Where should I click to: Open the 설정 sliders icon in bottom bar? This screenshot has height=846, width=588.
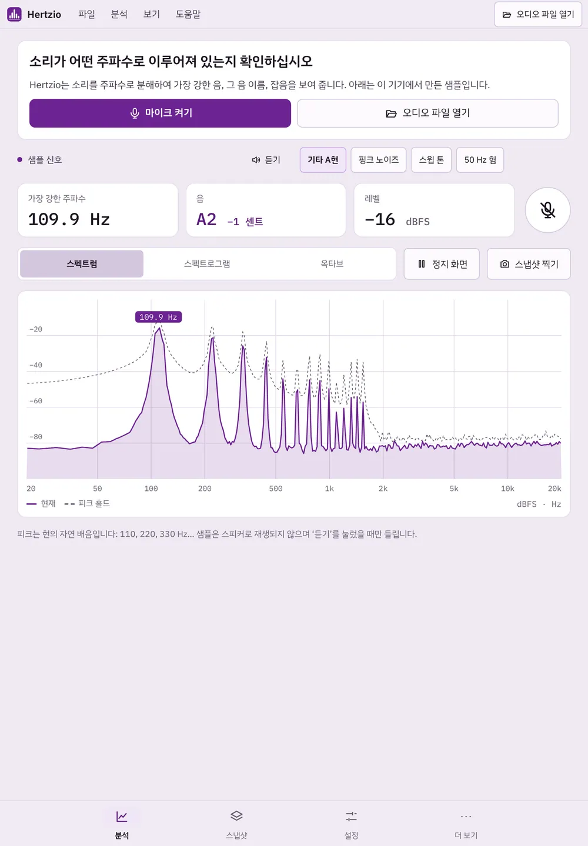(351, 816)
